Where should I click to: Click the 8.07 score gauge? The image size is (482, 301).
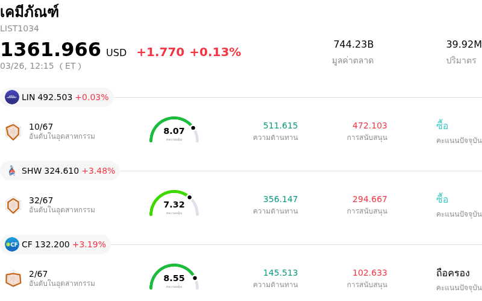point(174,130)
